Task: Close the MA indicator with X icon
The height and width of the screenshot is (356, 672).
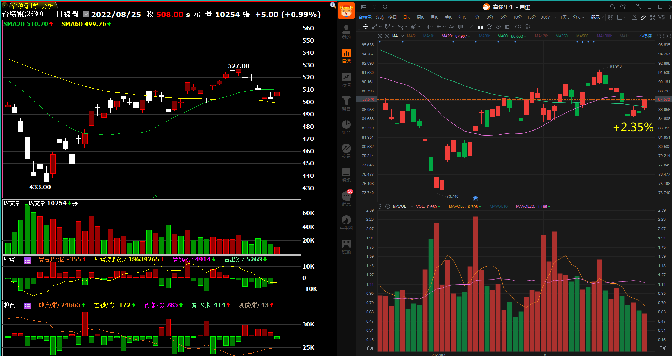Action: [387, 36]
